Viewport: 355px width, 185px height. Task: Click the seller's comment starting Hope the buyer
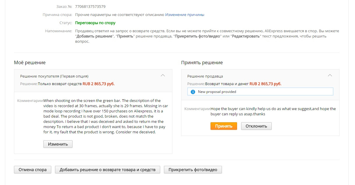pyautogui.click(x=273, y=111)
